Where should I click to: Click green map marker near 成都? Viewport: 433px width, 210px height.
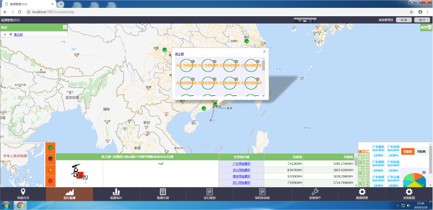(164, 50)
